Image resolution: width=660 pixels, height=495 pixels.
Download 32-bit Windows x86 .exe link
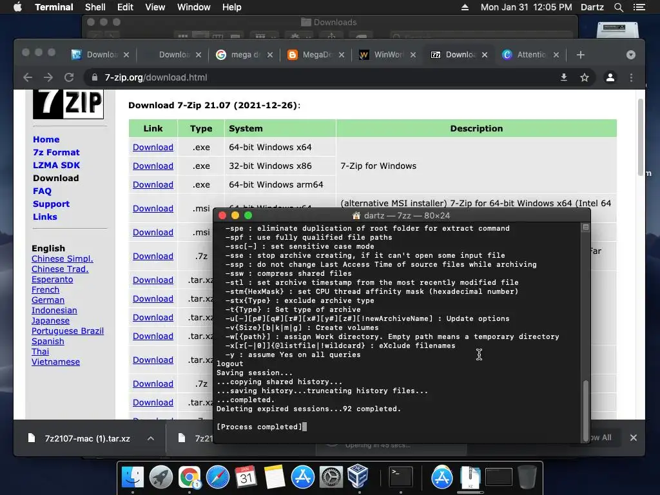pyautogui.click(x=153, y=166)
